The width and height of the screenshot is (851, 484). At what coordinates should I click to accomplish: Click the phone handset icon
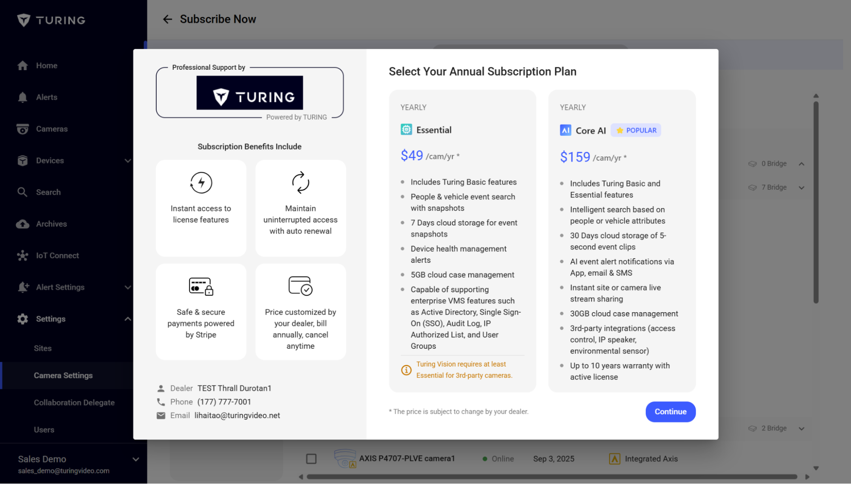click(161, 402)
